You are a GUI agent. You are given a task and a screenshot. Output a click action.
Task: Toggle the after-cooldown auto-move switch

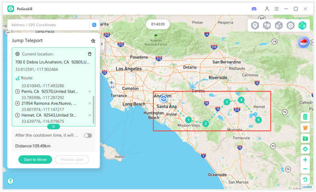tap(88, 136)
